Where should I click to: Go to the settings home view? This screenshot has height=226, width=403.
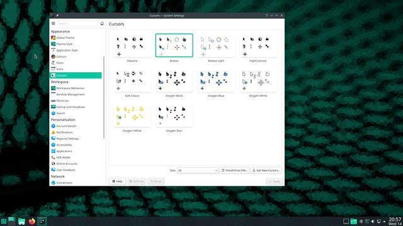[102, 24]
